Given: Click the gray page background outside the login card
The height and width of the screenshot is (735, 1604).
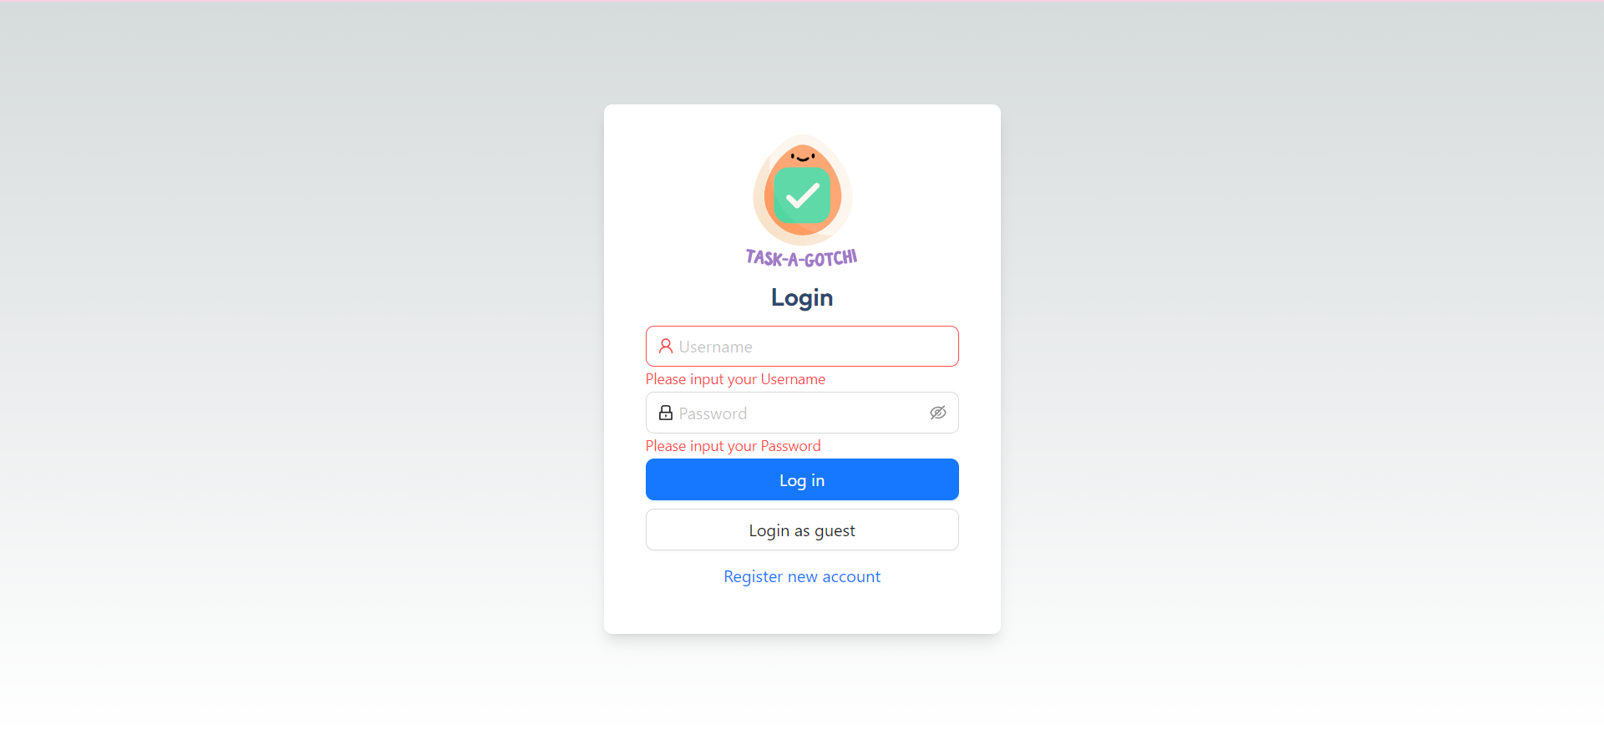Looking at the screenshot, I should point(301,367).
